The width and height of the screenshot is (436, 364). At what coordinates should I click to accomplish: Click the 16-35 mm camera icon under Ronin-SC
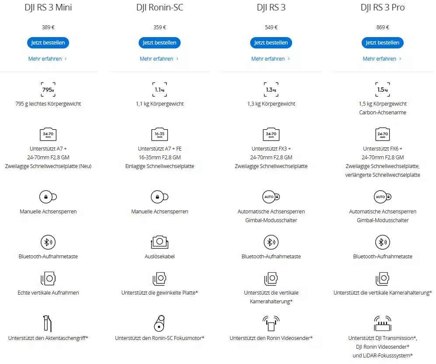[160, 134]
